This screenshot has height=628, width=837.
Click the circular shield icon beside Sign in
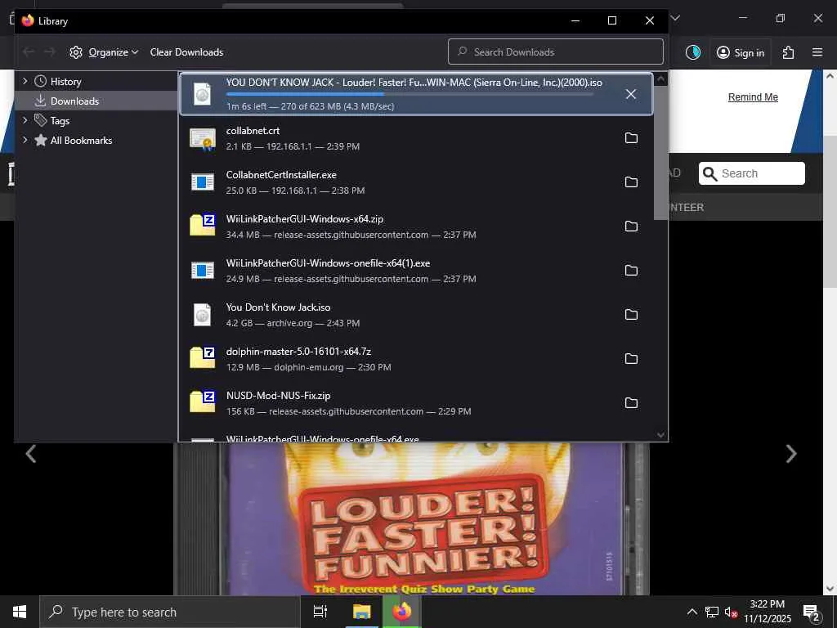(693, 52)
